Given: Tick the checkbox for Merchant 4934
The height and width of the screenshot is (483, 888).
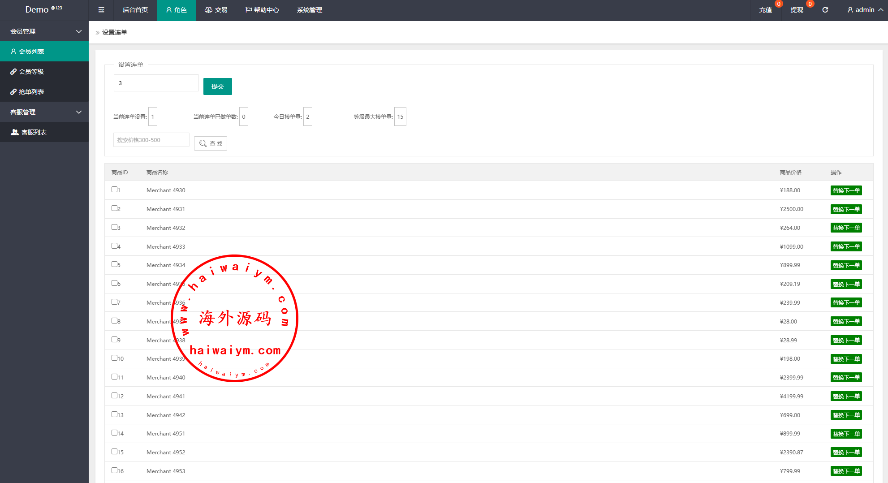Looking at the screenshot, I should [114, 264].
